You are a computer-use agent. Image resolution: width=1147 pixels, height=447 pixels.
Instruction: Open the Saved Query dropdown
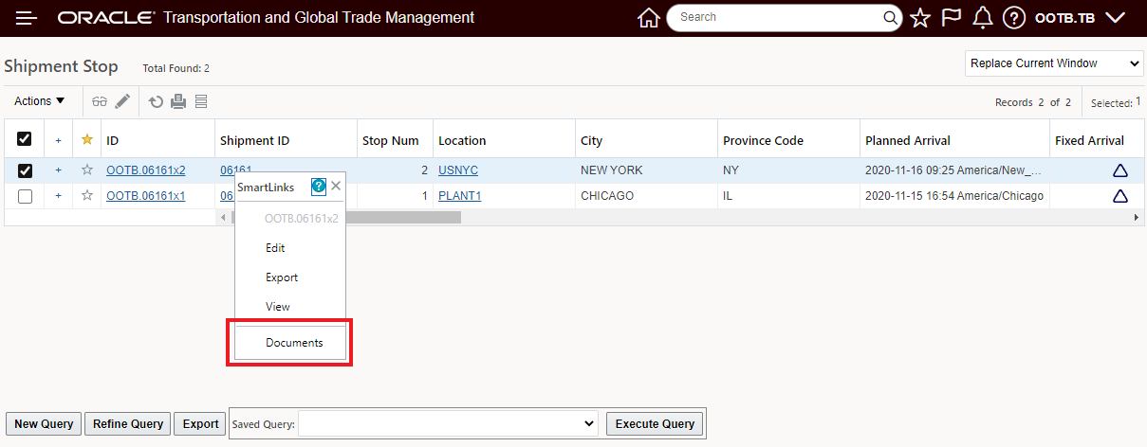(x=449, y=423)
